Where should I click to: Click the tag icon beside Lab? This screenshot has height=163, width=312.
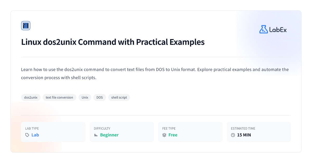pyautogui.click(x=27, y=135)
